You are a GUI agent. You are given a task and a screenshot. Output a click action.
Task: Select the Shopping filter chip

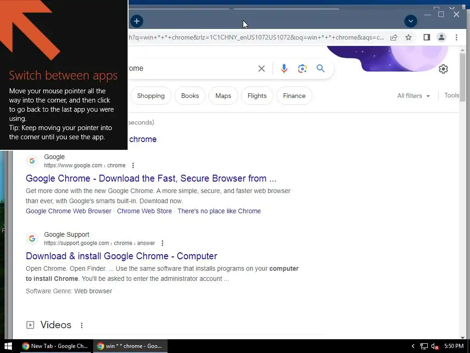151,96
